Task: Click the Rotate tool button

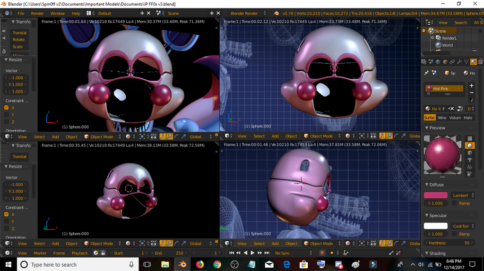Action: 18,40
